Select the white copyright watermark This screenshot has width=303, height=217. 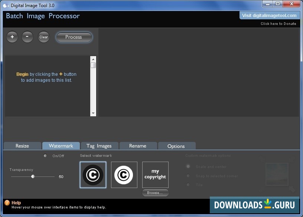point(124,175)
